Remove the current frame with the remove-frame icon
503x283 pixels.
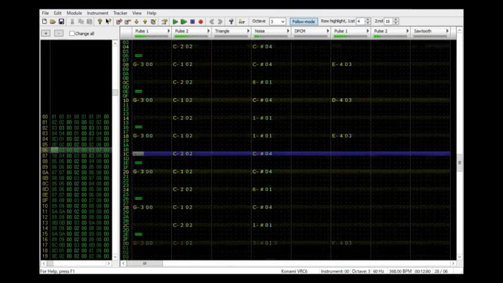pyautogui.click(x=128, y=21)
